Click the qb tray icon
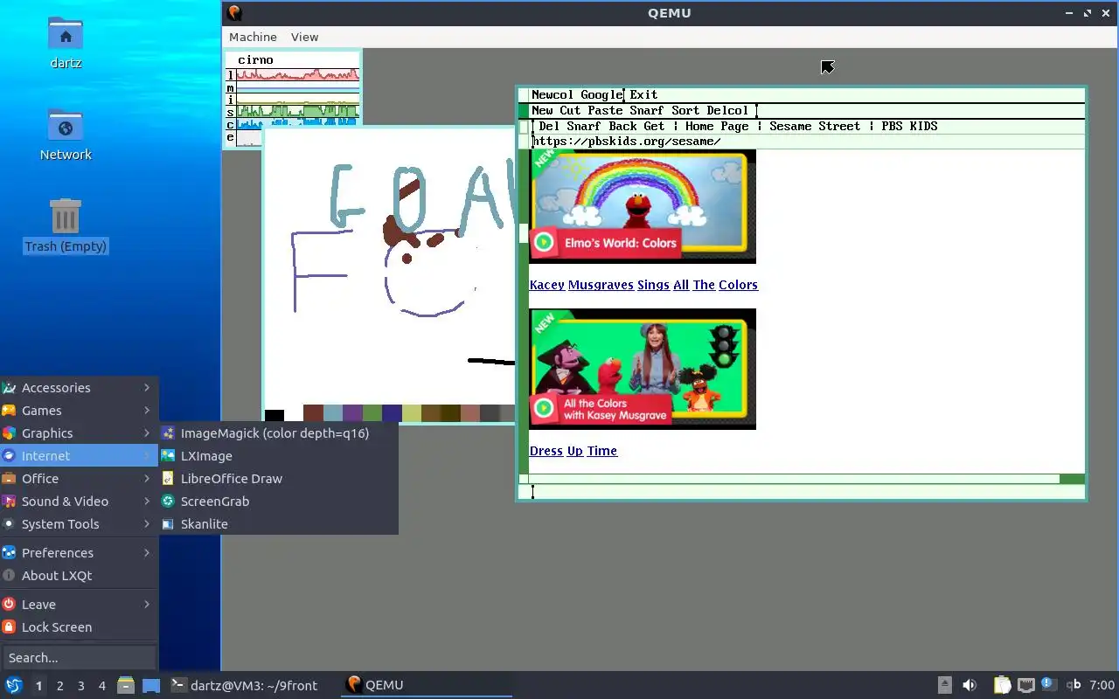This screenshot has width=1119, height=699. pos(1074,685)
